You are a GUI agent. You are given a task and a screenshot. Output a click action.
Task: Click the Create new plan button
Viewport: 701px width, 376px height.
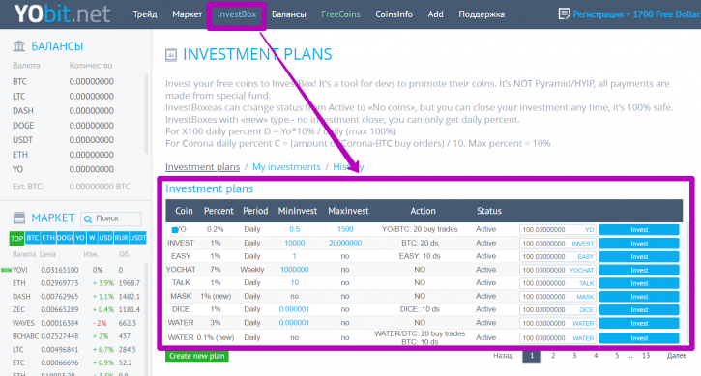(x=196, y=356)
